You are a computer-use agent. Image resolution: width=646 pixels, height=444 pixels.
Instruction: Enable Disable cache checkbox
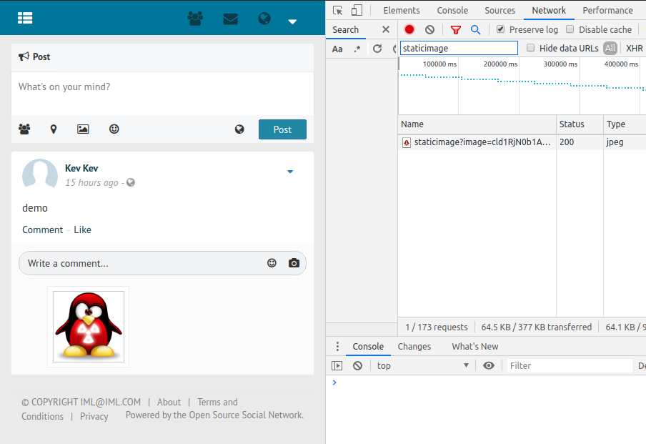(570, 29)
